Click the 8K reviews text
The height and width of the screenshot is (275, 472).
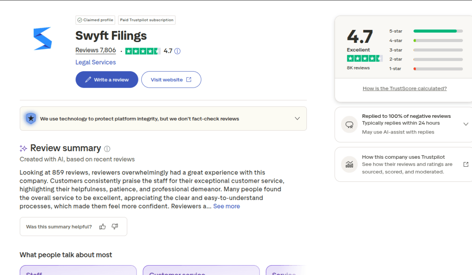tap(358, 68)
